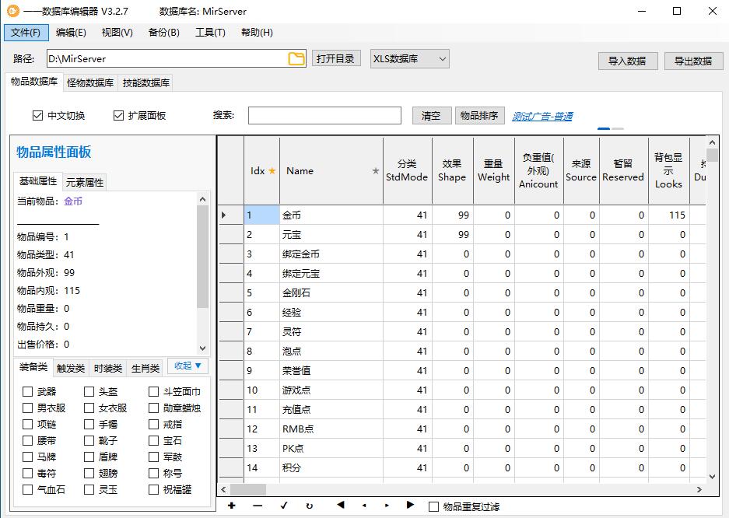Click the table horizontal scrollbar thumb
Image resolution: width=729 pixels, height=518 pixels.
tap(248, 489)
